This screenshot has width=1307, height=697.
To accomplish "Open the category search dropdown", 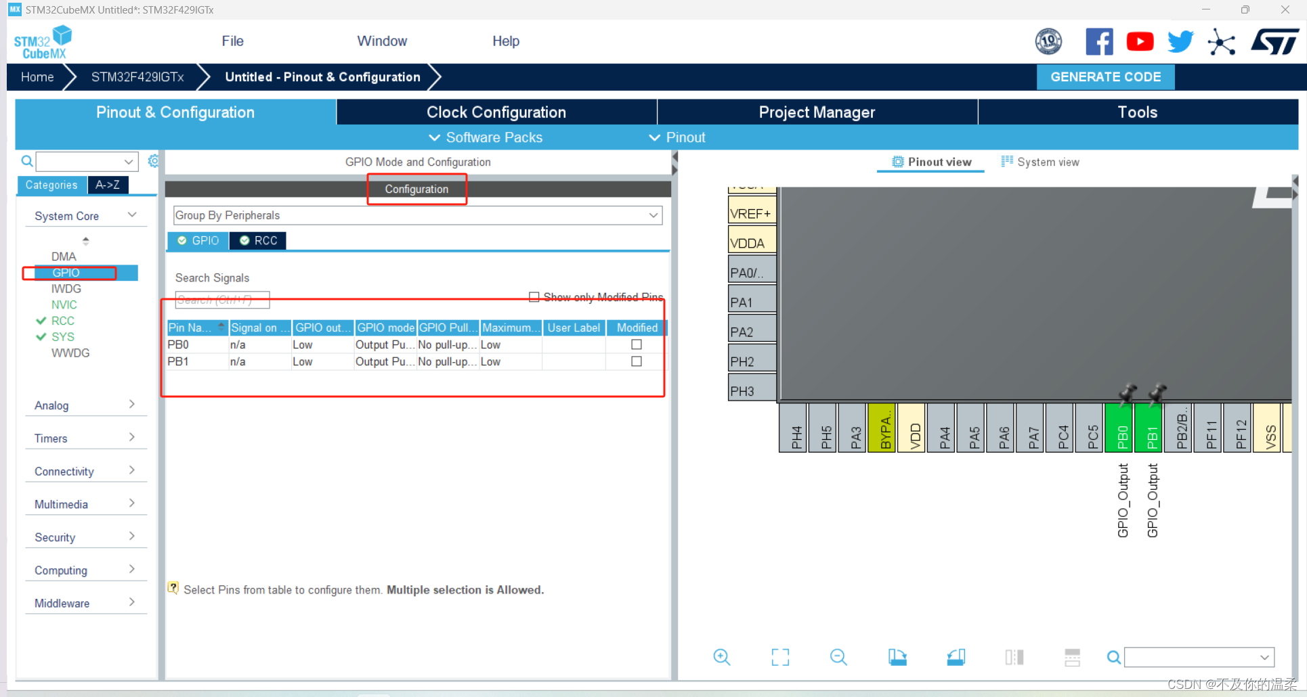I will [129, 161].
